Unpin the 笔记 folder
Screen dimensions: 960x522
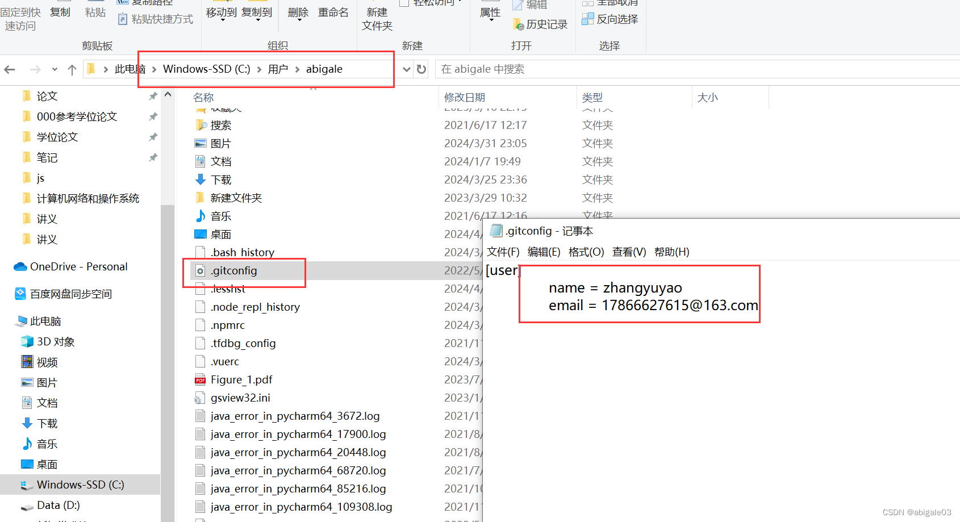(152, 157)
